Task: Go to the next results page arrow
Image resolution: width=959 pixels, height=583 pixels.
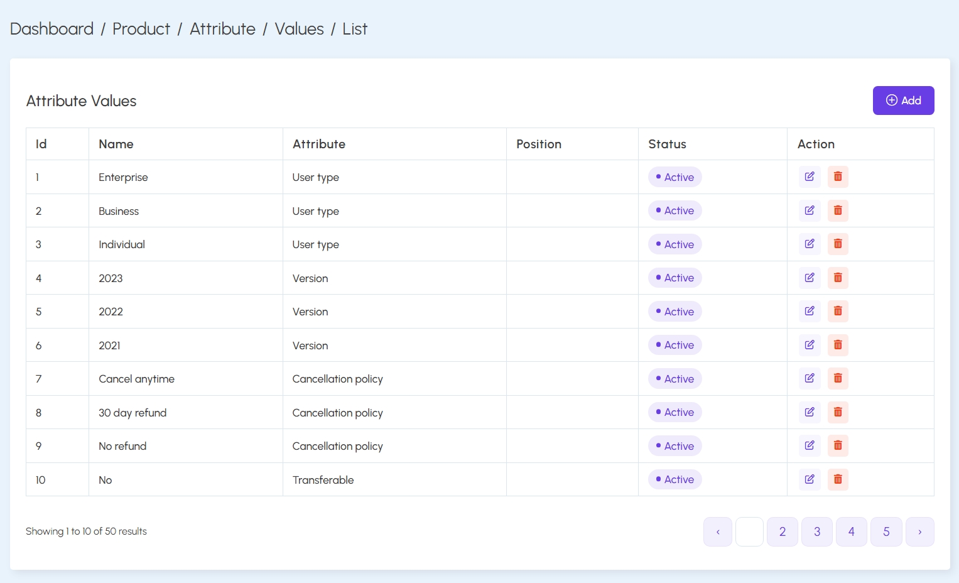Action: 920,531
